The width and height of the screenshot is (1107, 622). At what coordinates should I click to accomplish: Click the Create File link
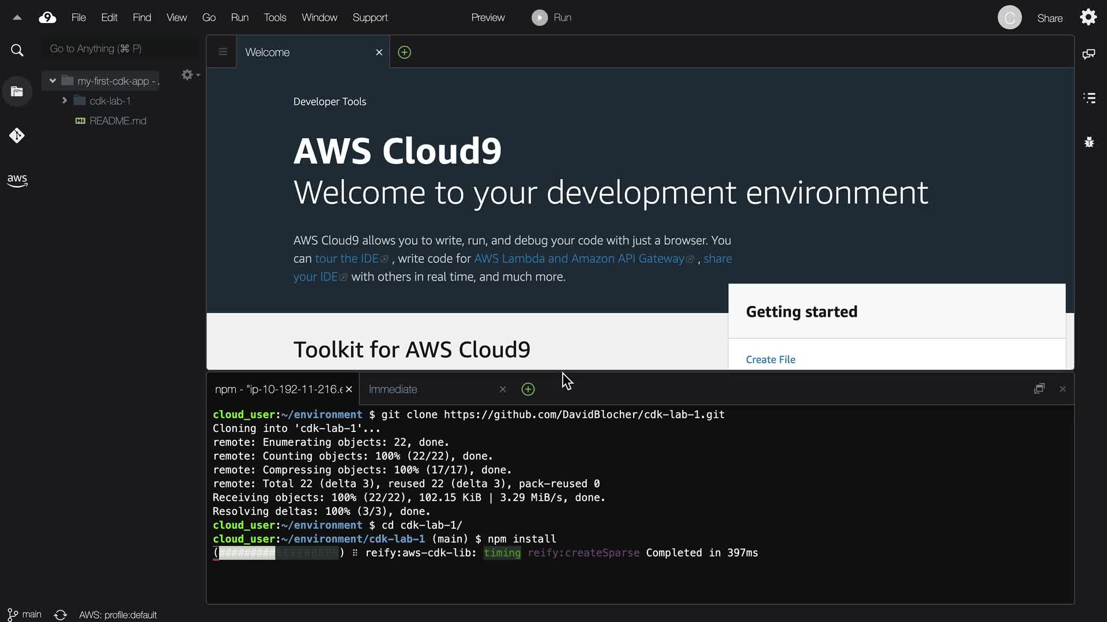pyautogui.click(x=770, y=359)
